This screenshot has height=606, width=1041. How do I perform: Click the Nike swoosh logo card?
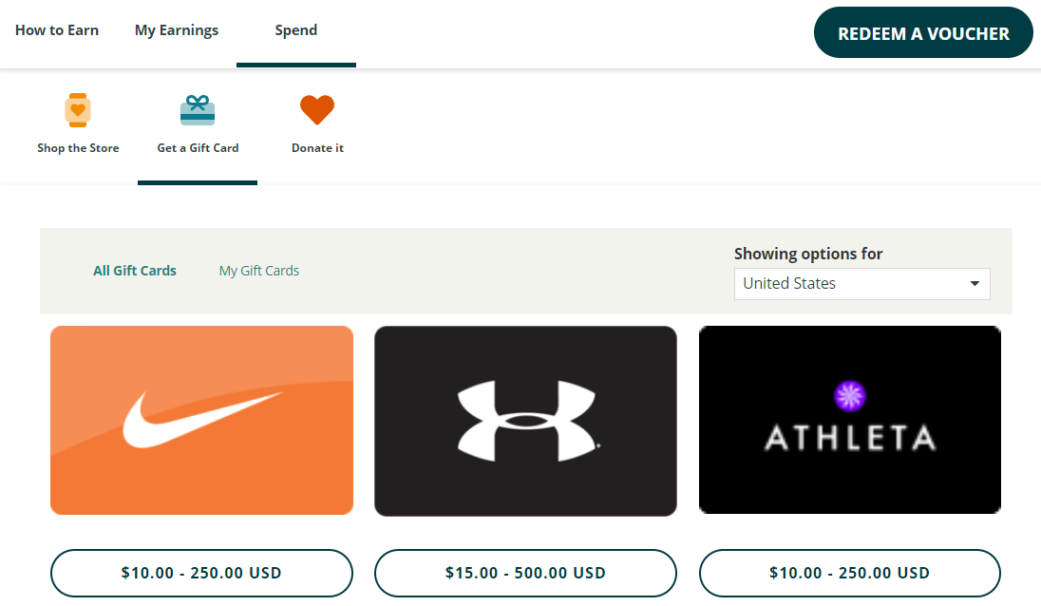[201, 419]
